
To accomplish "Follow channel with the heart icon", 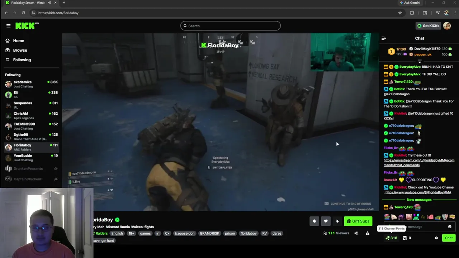I will click(326, 221).
